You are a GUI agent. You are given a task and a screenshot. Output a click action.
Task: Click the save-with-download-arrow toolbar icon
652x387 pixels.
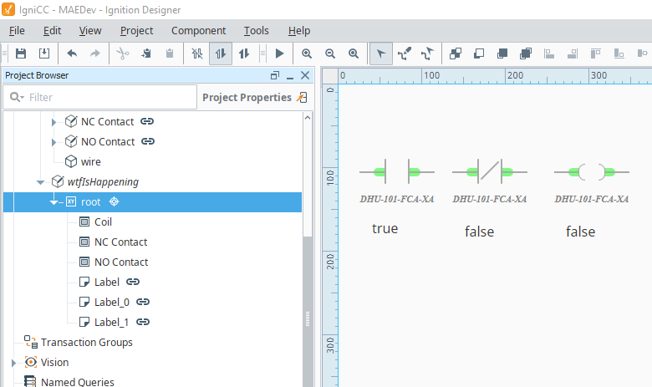(44, 53)
